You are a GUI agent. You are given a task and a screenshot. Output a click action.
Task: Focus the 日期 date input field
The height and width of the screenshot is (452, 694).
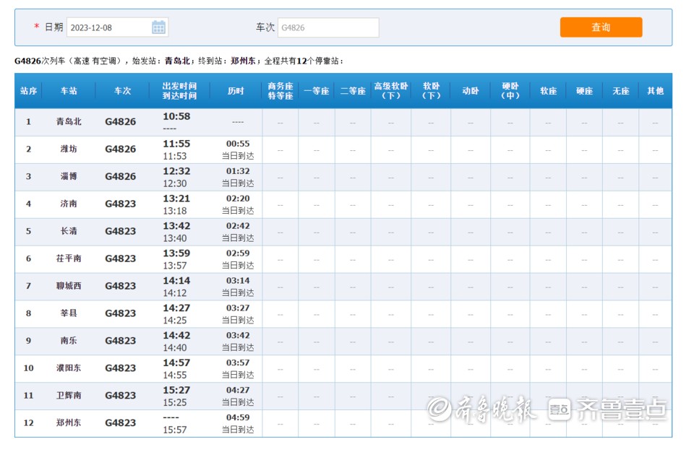108,27
